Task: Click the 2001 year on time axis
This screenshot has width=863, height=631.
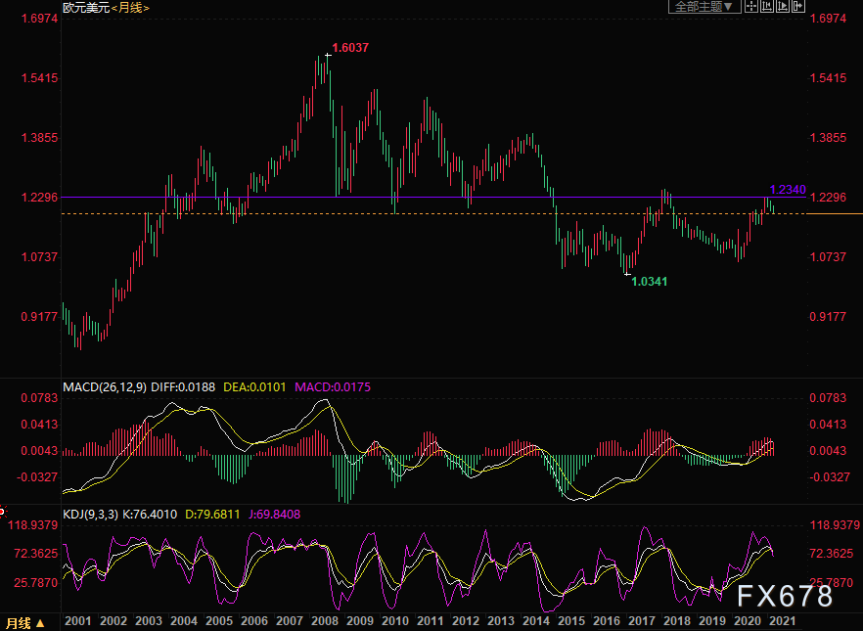Action: pos(78,621)
